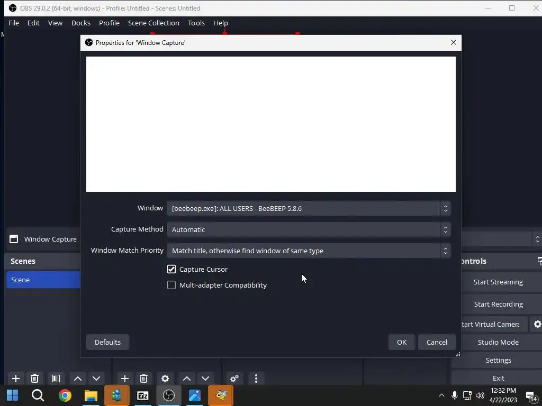This screenshot has height=406, width=542.
Task: Remove selected scene with trash icon
Action: coord(34,379)
